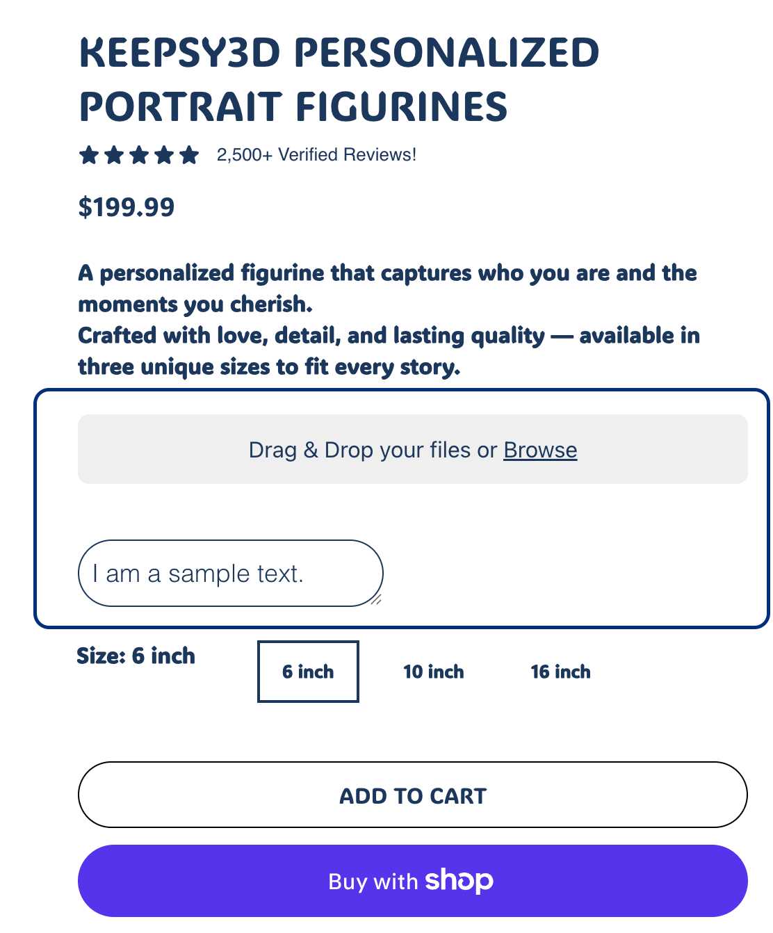Click the Buy with Shop button
773x933 pixels.
412,881
